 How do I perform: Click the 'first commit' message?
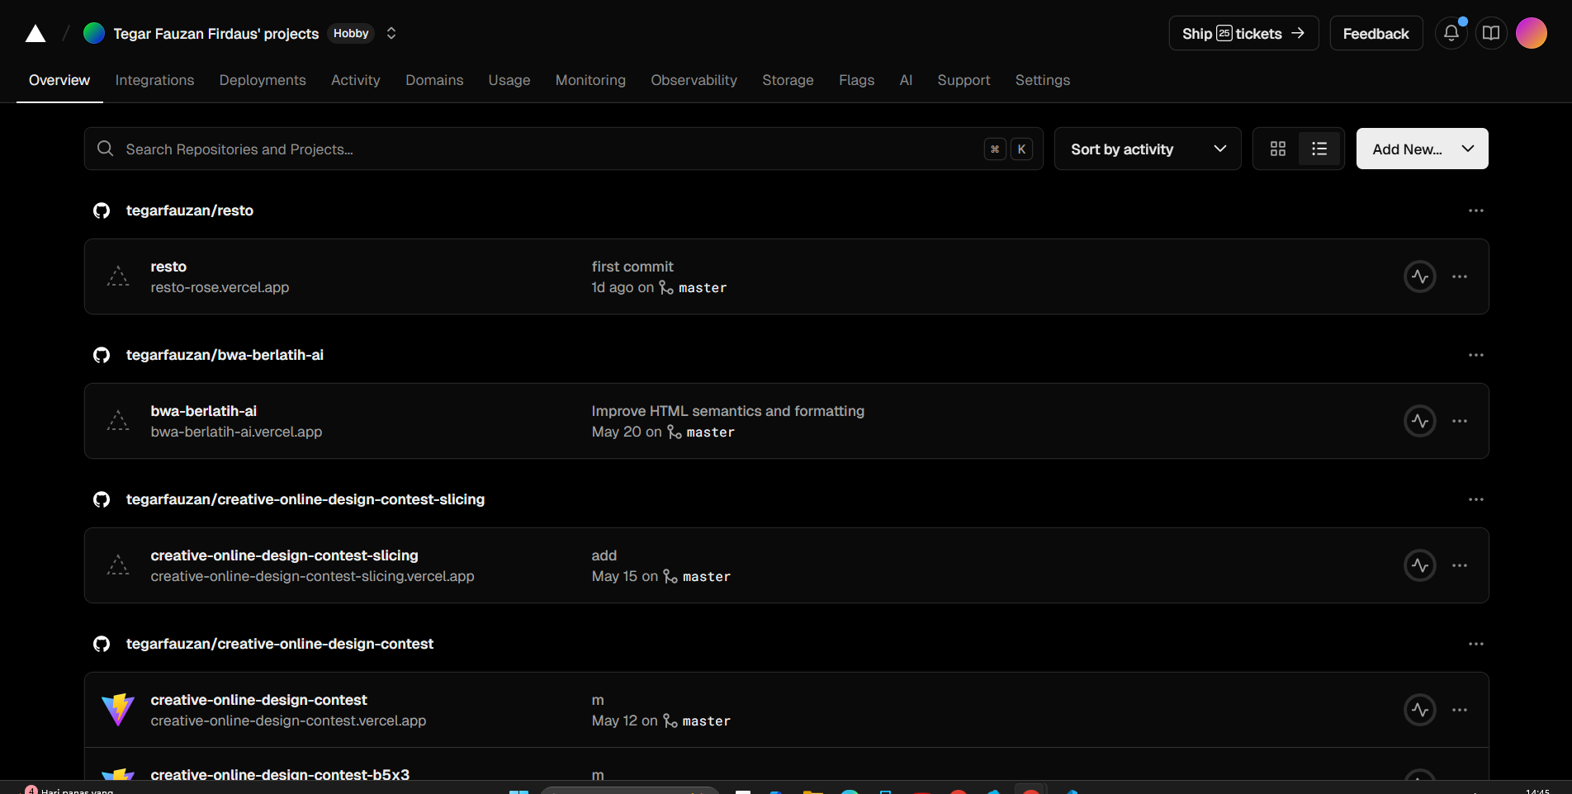point(632,267)
